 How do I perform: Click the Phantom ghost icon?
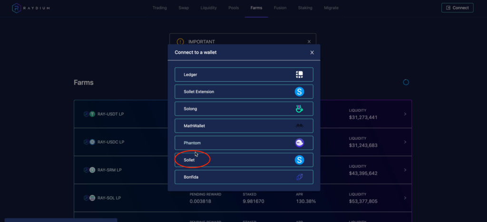click(x=300, y=143)
